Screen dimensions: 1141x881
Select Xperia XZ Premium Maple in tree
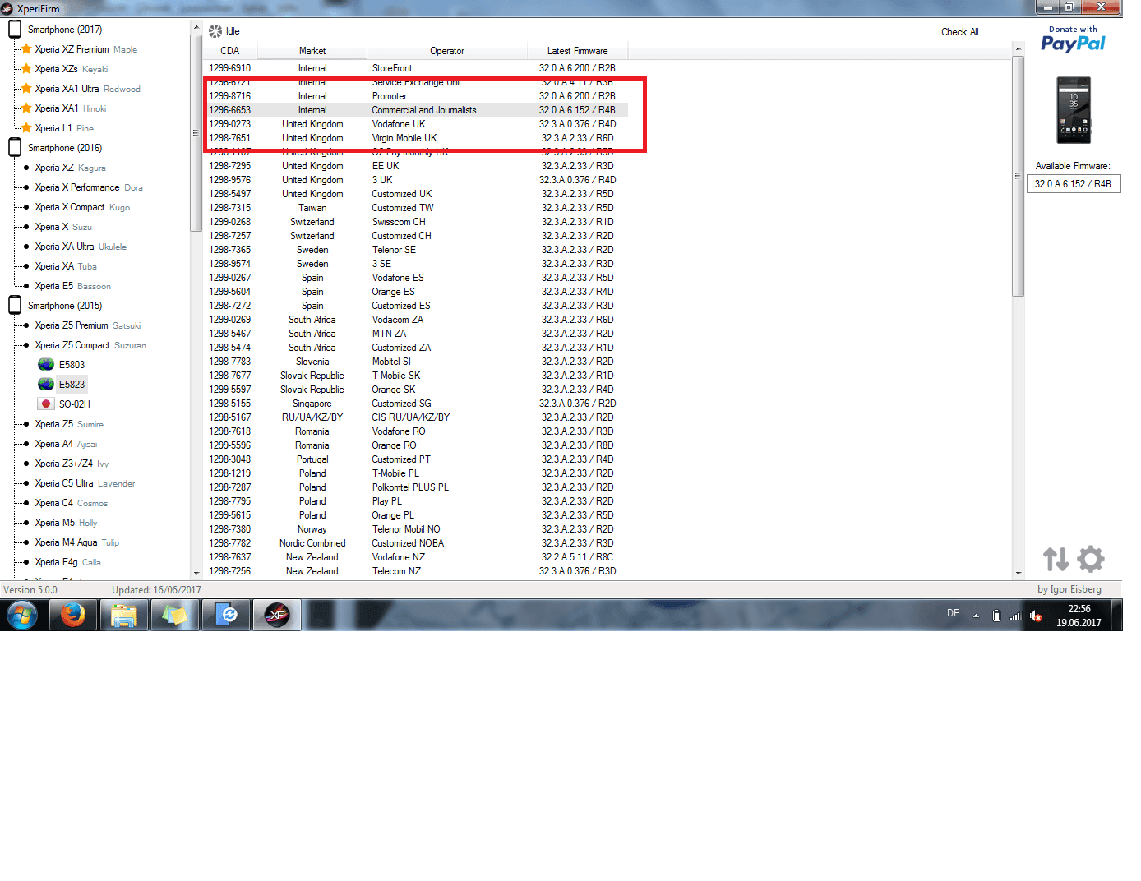pyautogui.click(x=85, y=49)
